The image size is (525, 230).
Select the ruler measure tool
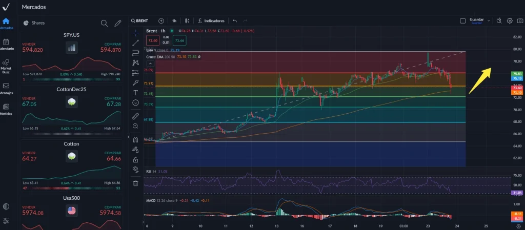tap(135, 116)
